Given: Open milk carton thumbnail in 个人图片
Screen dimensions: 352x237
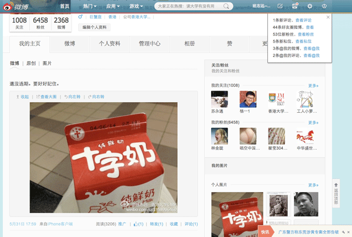Looking at the screenshot, I should pyautogui.click(x=237, y=214).
